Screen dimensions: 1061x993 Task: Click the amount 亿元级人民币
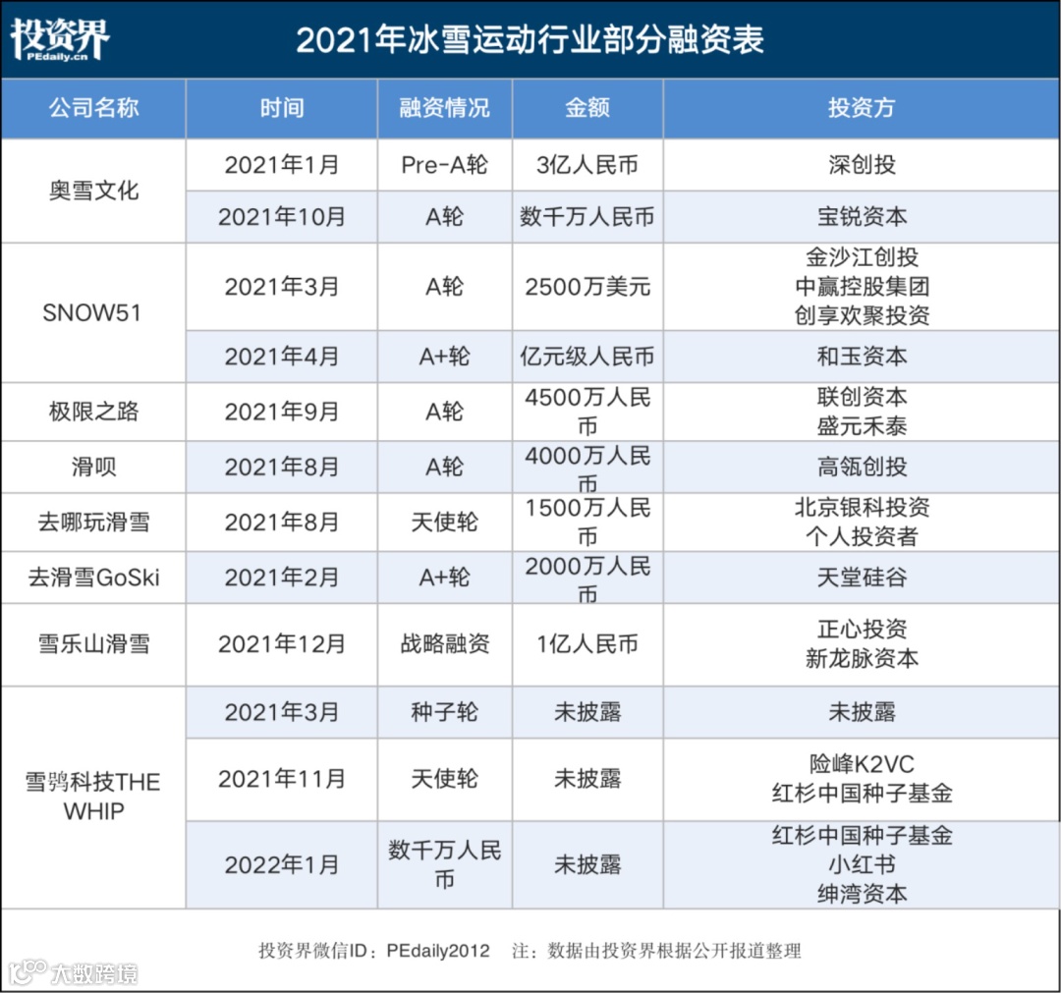[587, 357]
